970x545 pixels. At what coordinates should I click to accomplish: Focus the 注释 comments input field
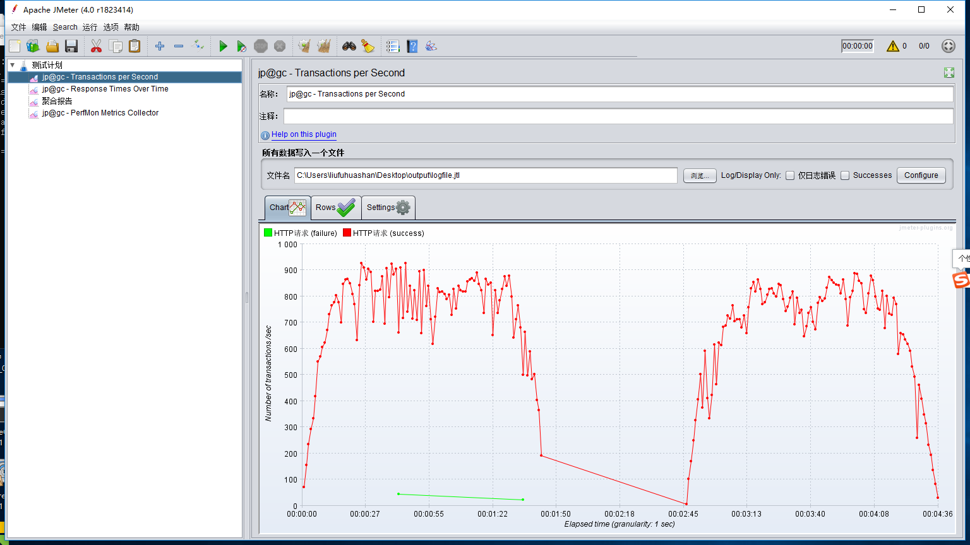618,116
